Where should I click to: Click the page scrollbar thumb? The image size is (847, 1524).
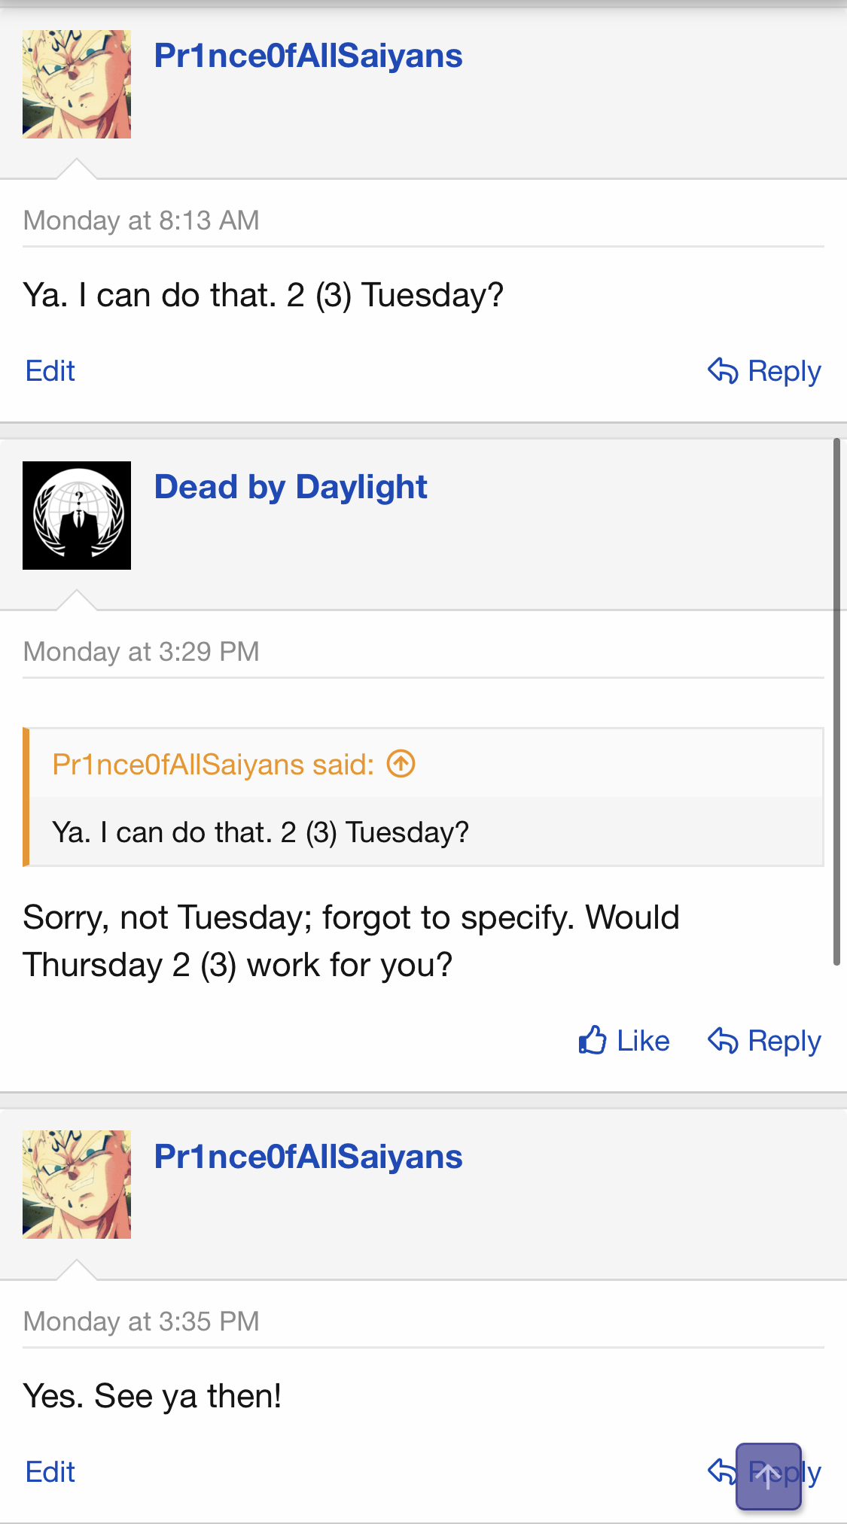coord(836,701)
